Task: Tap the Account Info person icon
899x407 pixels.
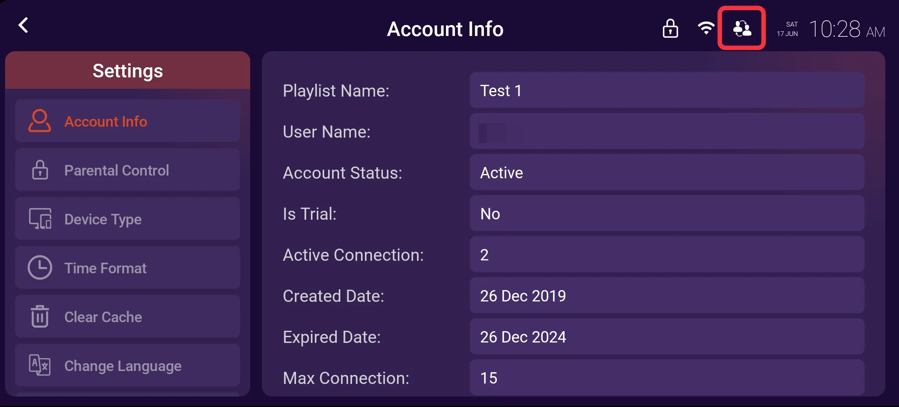Action: click(x=40, y=121)
